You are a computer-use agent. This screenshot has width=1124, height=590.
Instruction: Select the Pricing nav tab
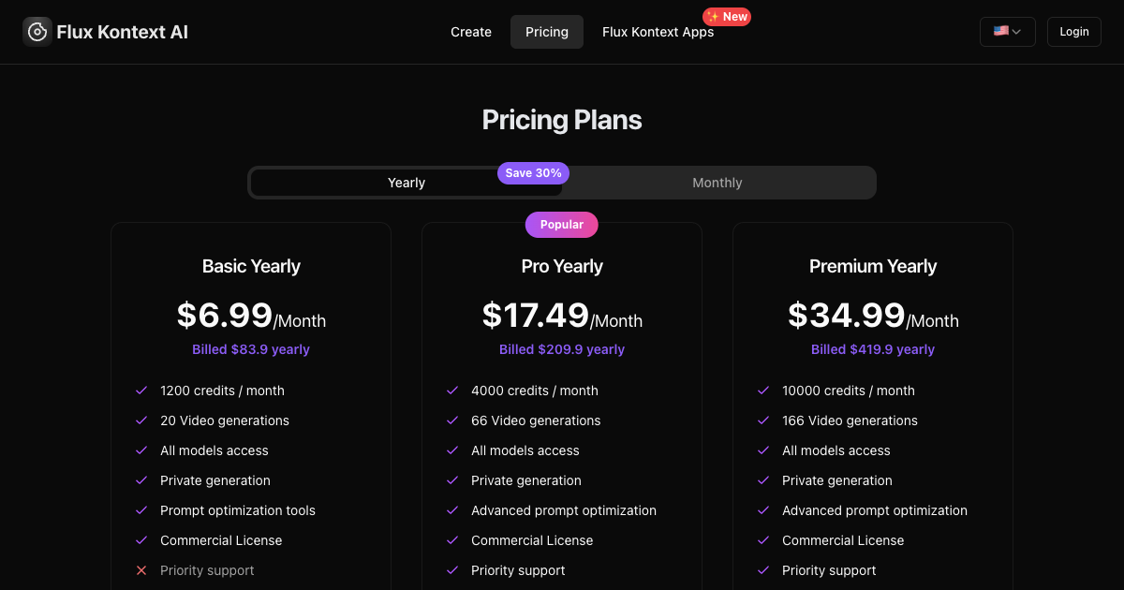coord(547,32)
